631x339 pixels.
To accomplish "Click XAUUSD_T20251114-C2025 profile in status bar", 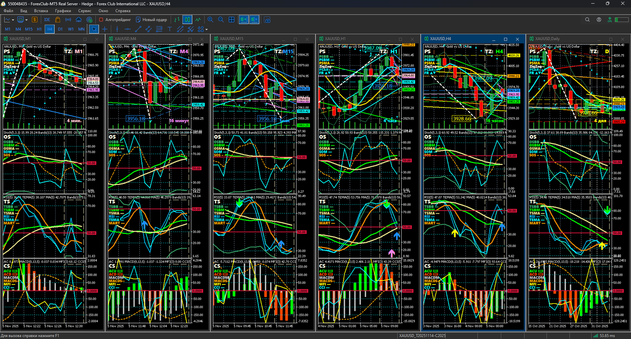I will tap(422, 335).
